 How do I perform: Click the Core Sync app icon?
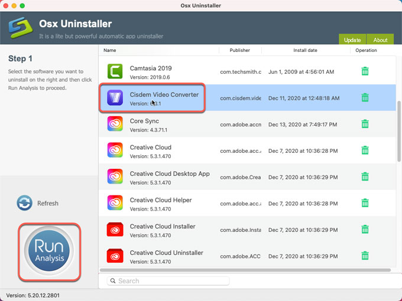[x=115, y=124]
